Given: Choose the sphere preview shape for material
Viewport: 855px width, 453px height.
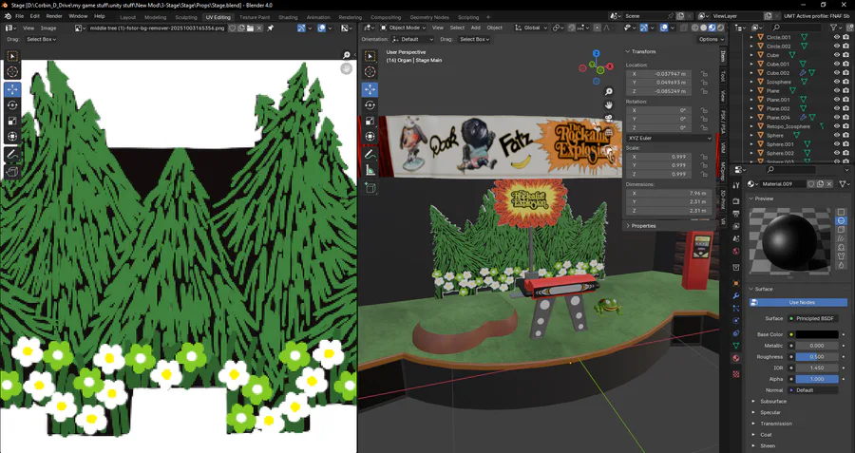Looking at the screenshot, I should pyautogui.click(x=841, y=220).
